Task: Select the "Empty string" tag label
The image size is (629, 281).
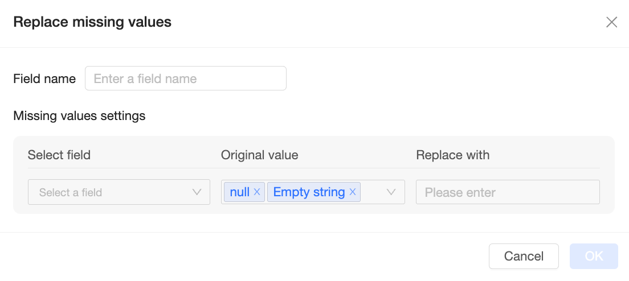Action: pyautogui.click(x=309, y=192)
